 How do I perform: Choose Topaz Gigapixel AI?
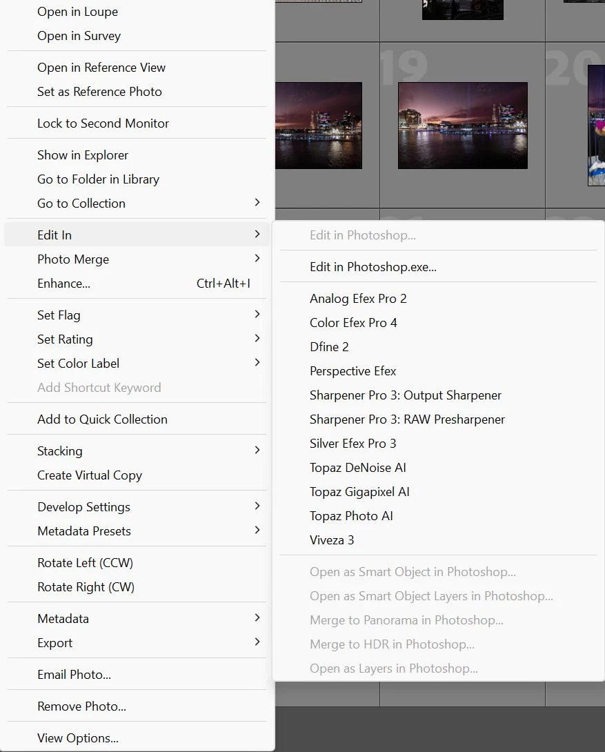(x=438, y=492)
